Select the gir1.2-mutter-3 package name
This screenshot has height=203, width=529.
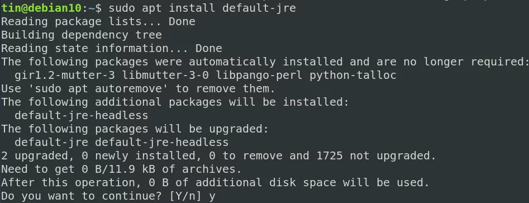[x=65, y=75]
